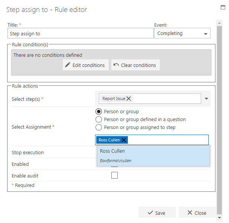Choose Person or group assigned to step
Screen dimensions: 229x223
pos(99,127)
